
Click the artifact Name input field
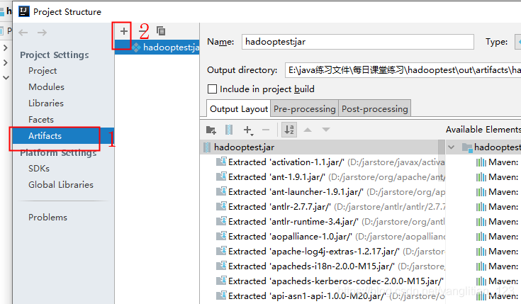click(357, 42)
